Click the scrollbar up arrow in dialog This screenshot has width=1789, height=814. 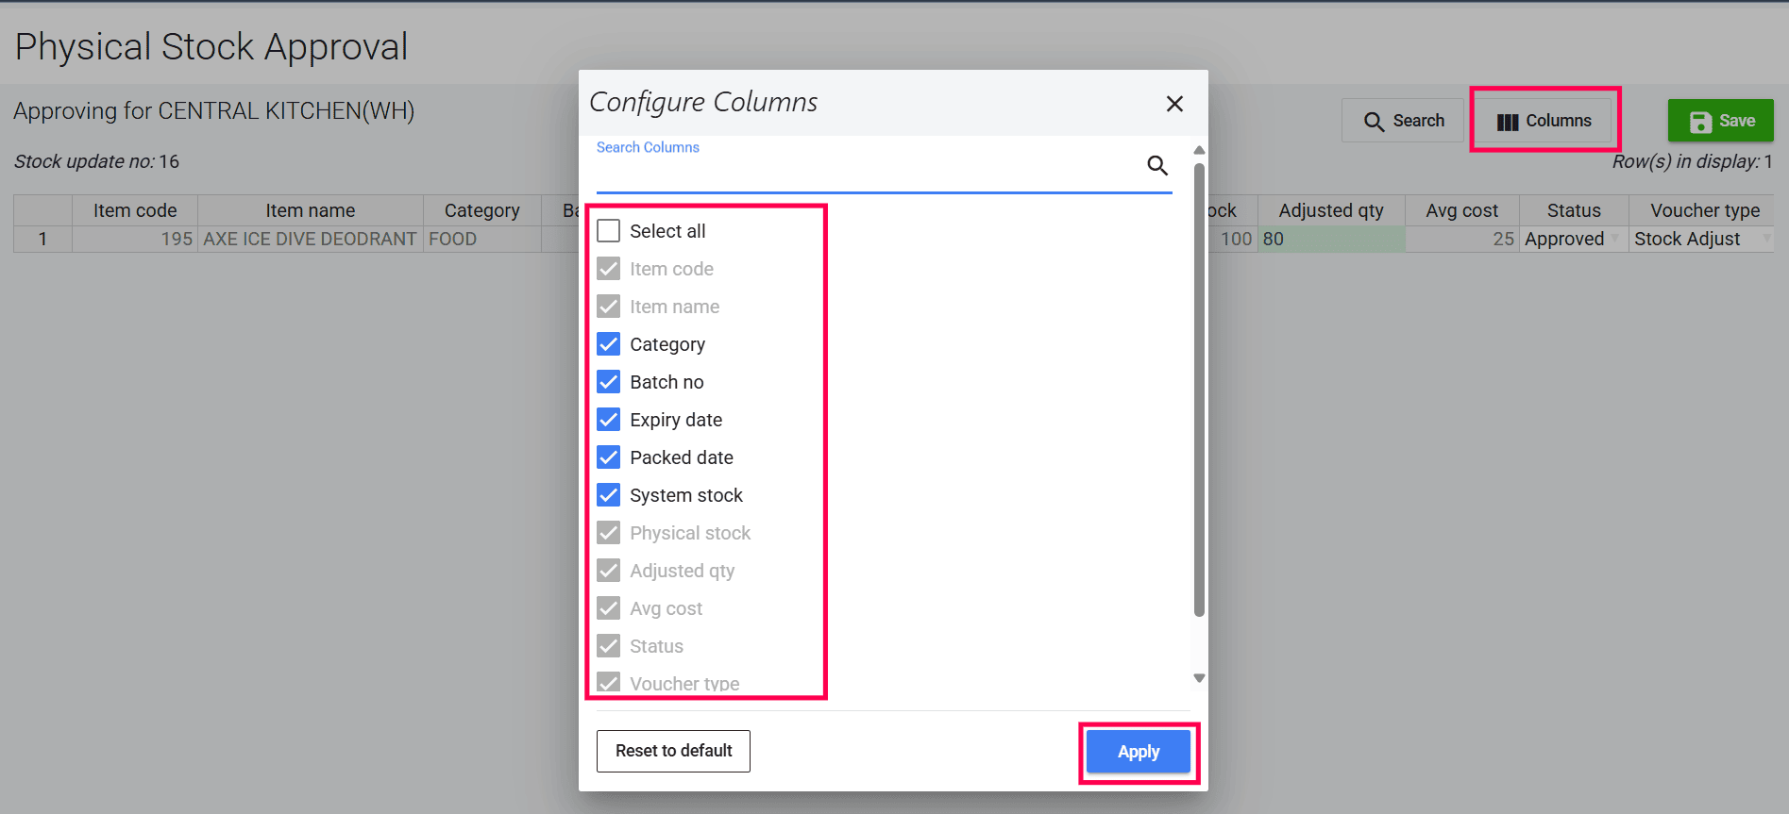(x=1199, y=150)
